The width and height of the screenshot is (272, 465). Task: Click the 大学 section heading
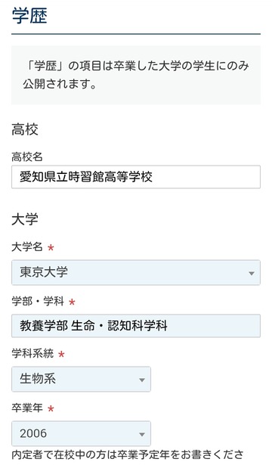[25, 220]
